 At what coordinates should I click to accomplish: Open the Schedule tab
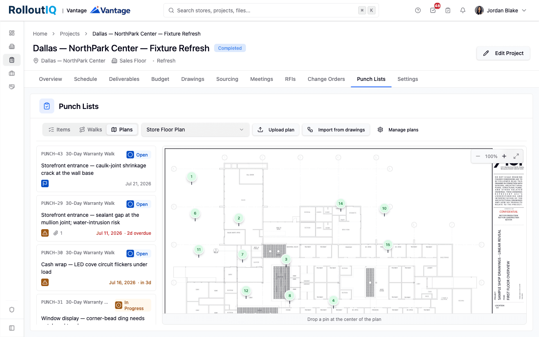click(x=85, y=79)
